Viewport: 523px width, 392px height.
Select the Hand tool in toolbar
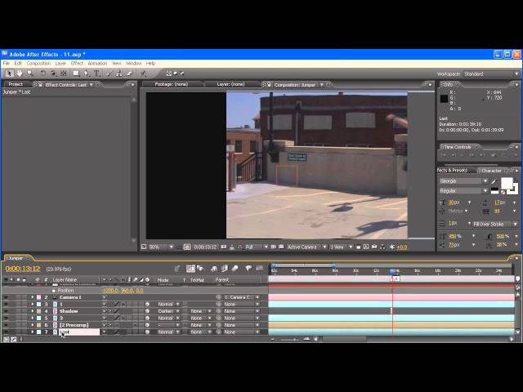pos(20,73)
